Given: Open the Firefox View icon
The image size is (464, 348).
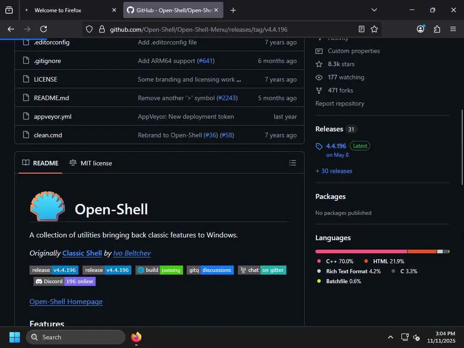Looking at the screenshot, I should (9, 10).
